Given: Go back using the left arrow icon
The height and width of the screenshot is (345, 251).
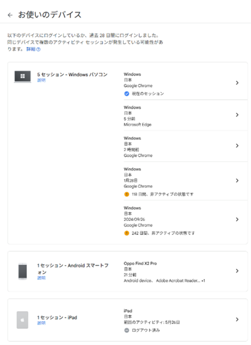Looking at the screenshot, I should [x=10, y=15].
